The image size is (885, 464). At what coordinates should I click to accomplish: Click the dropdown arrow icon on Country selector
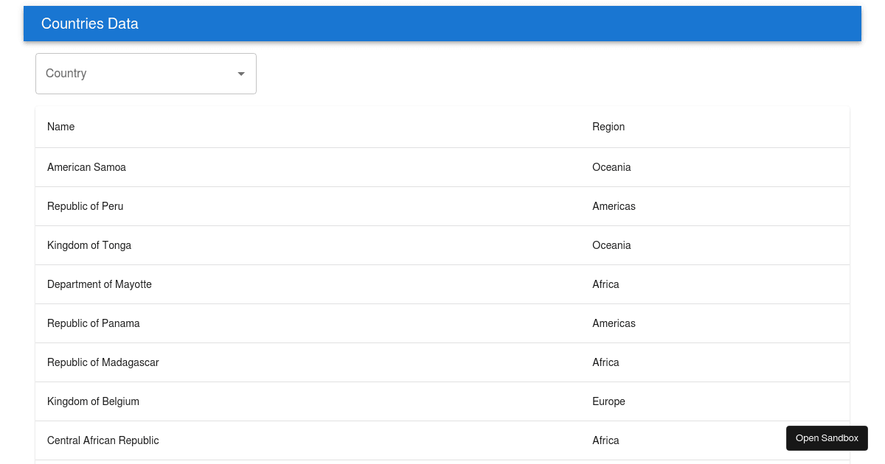click(x=241, y=74)
